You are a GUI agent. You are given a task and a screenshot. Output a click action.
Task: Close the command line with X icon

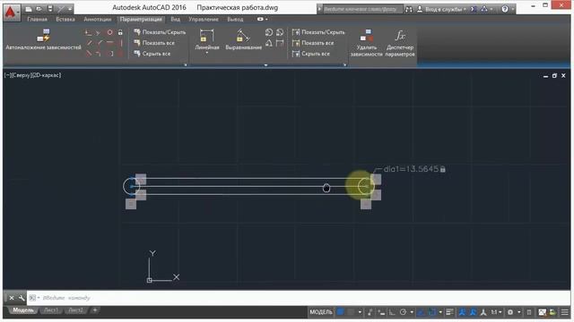coord(12,298)
